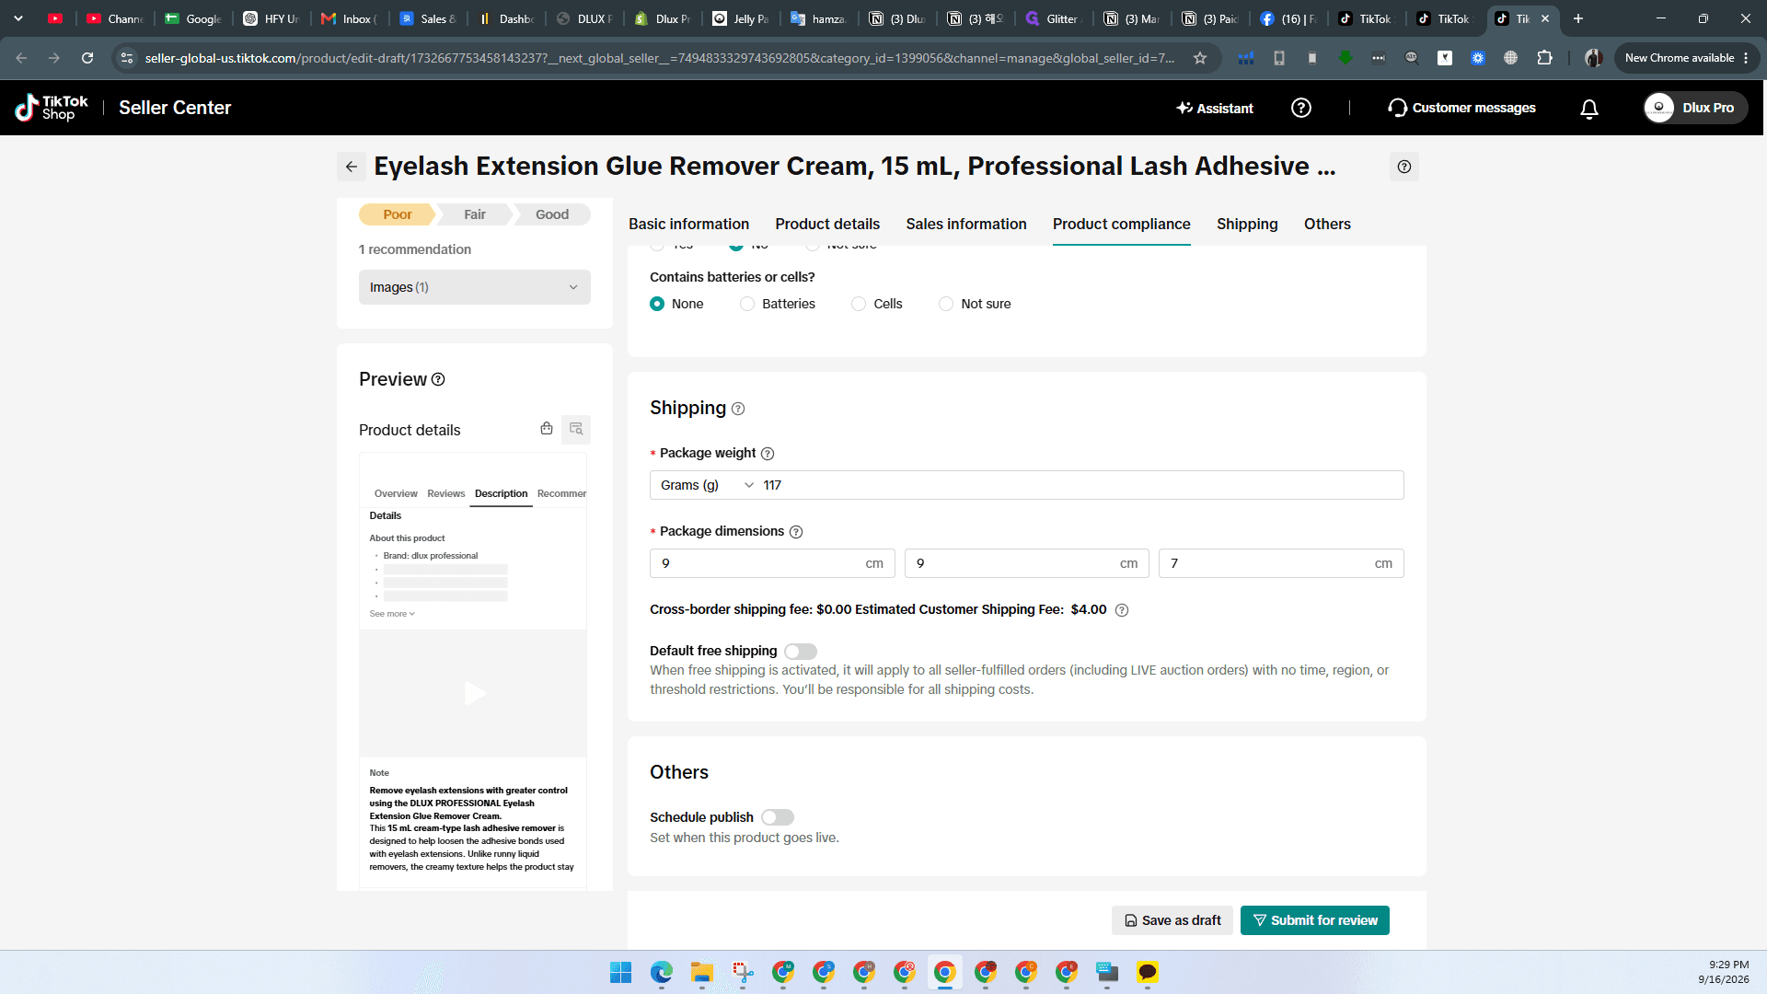Click the Package dimensions help icon
The image size is (1767, 994).
point(796,532)
